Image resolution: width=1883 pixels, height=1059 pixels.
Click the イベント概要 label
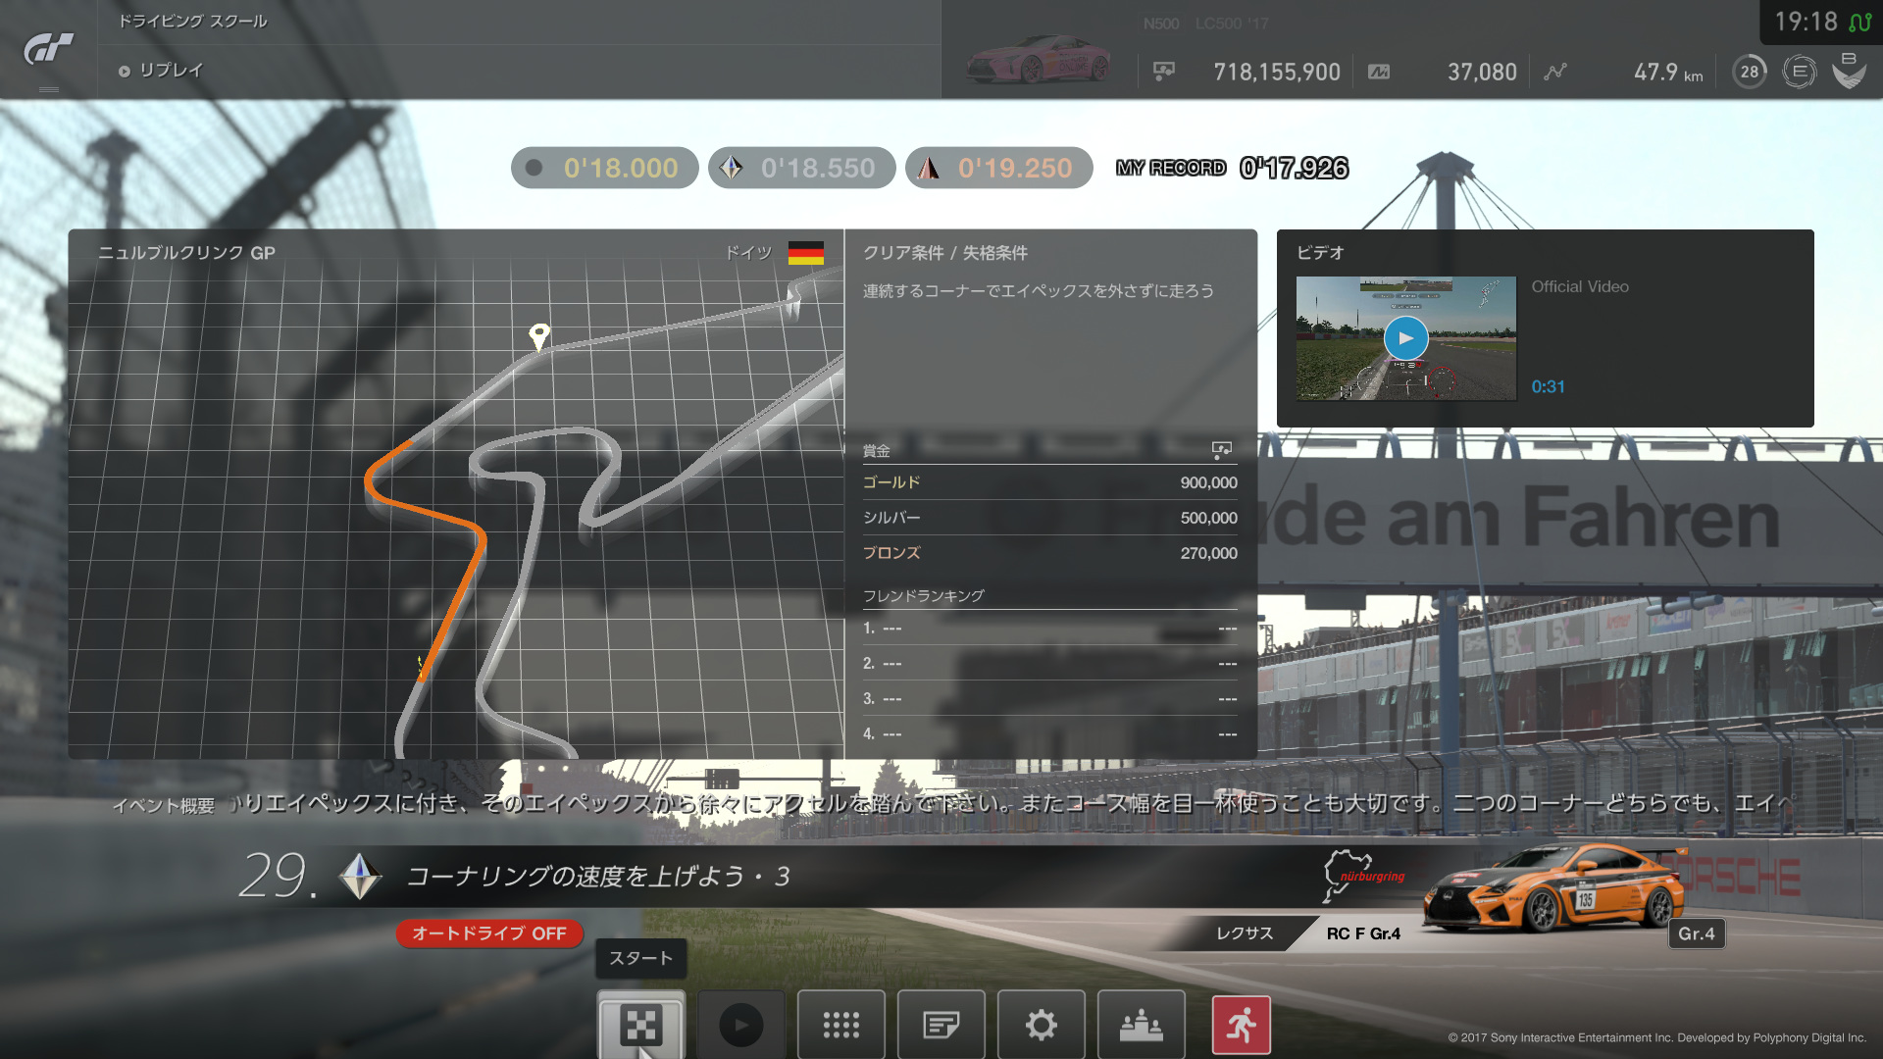163,806
